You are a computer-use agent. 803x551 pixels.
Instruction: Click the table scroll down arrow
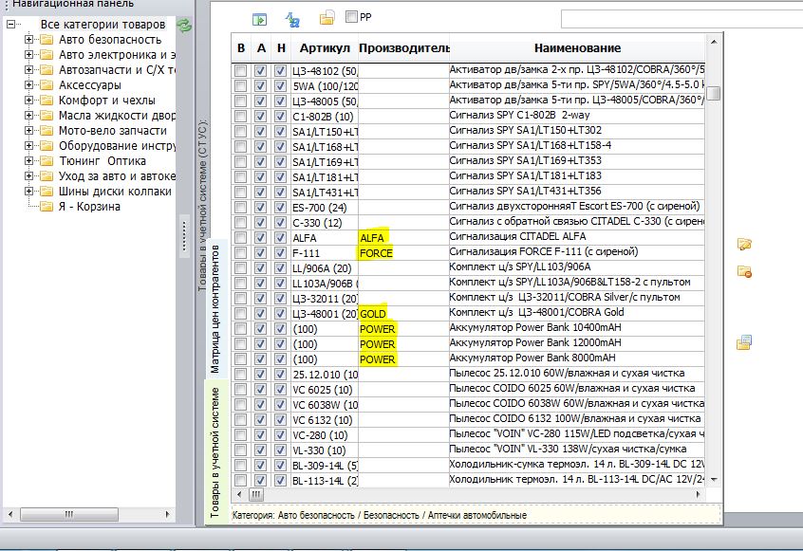point(714,480)
